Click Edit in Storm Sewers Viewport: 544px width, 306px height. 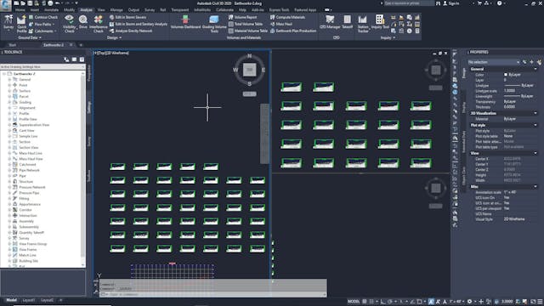click(127, 17)
